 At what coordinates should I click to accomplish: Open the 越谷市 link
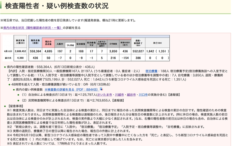click(x=131, y=95)
